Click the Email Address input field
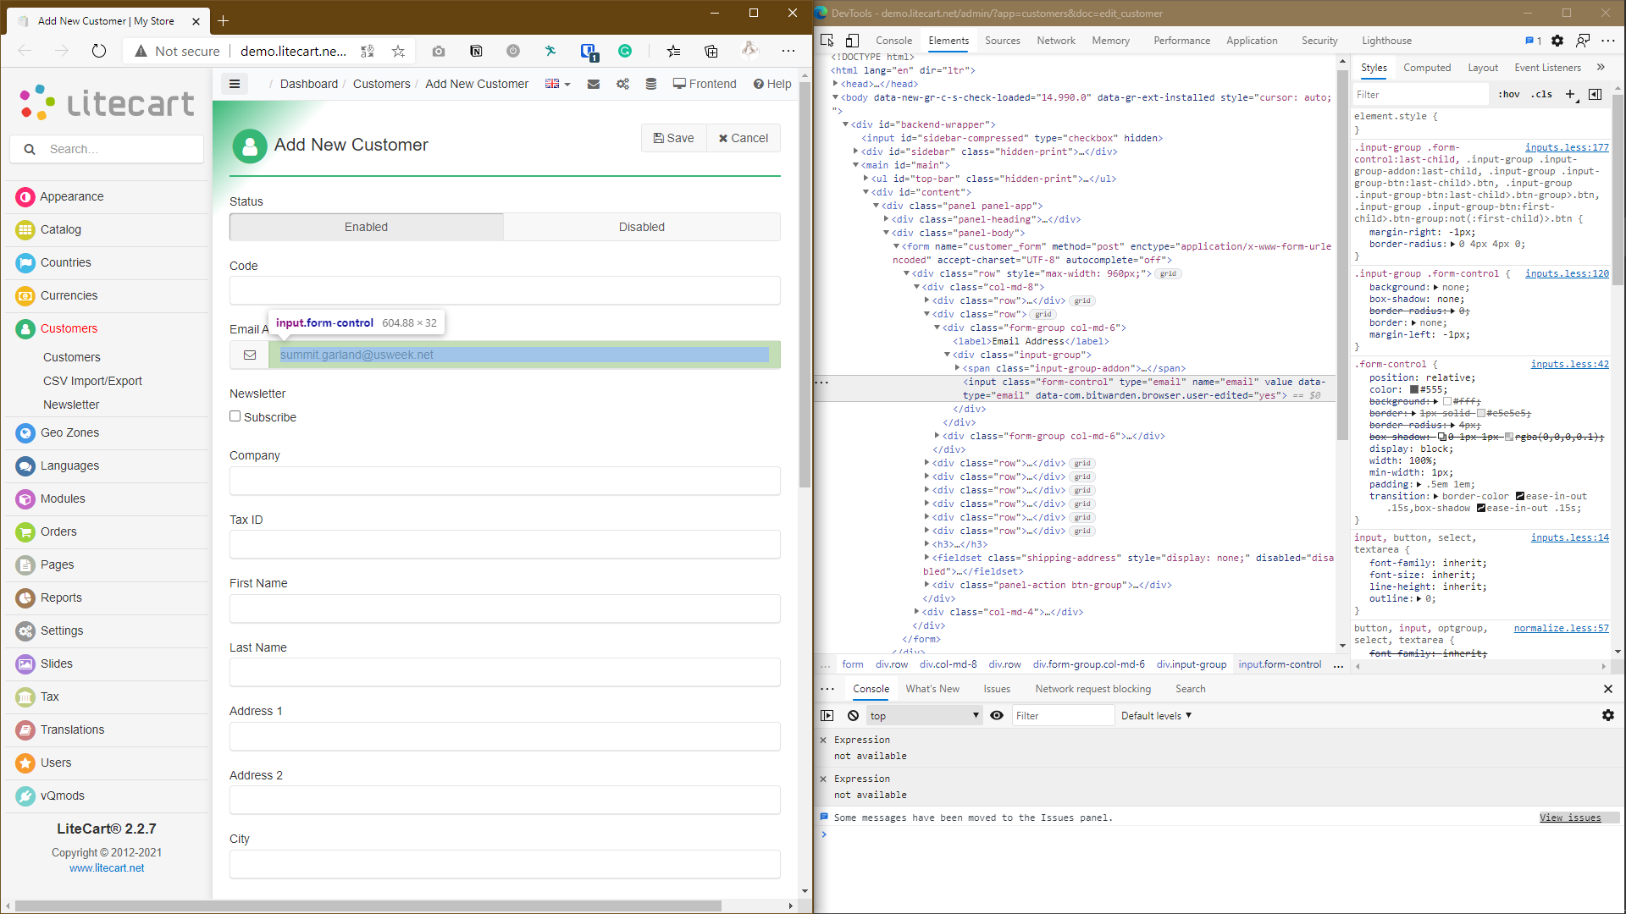The width and height of the screenshot is (1626, 914). point(524,355)
